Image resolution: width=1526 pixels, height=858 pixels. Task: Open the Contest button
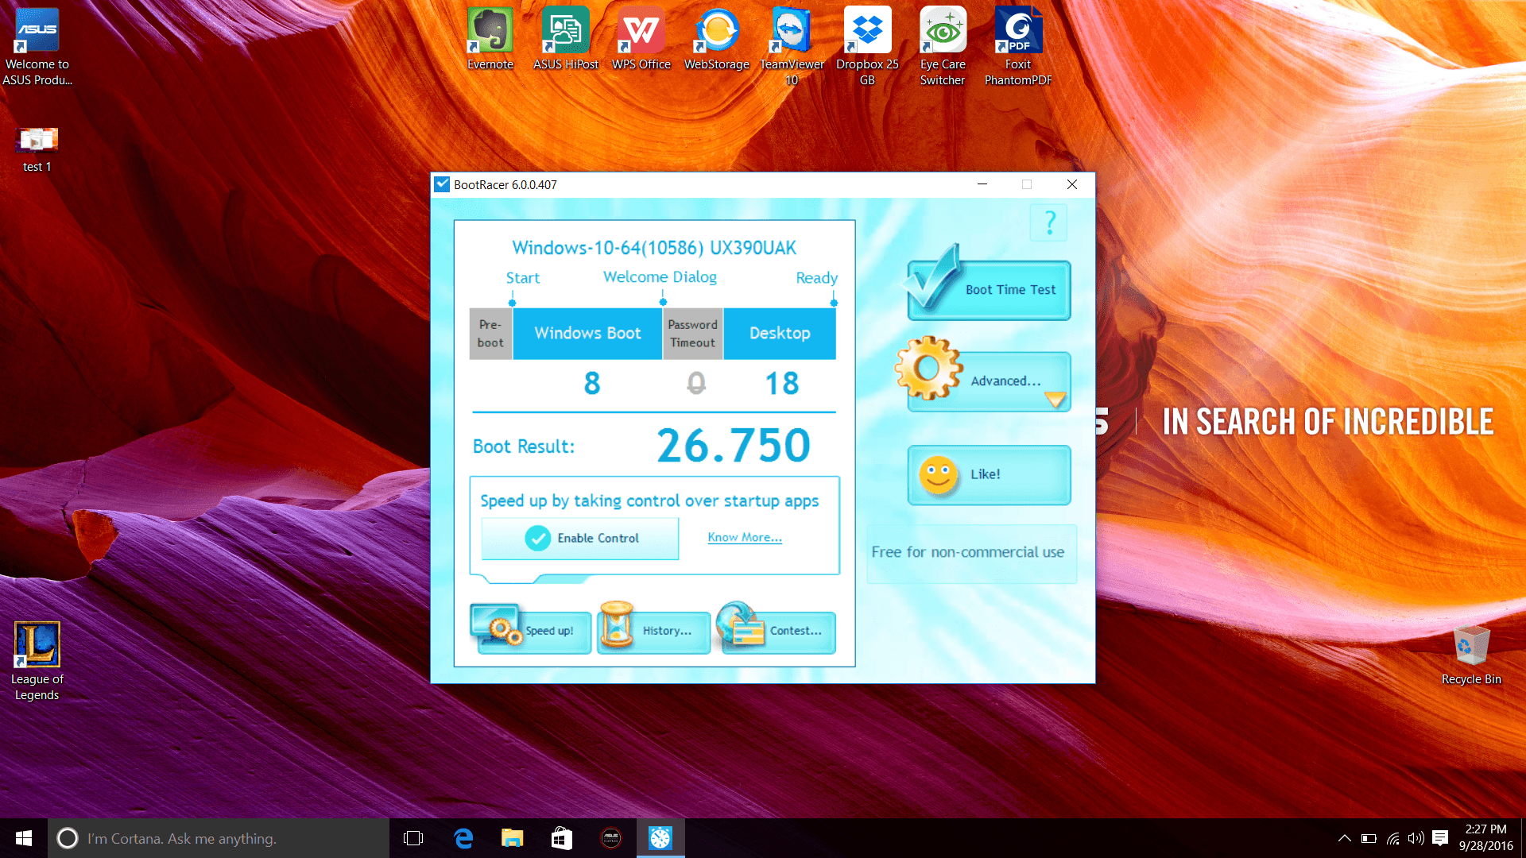tap(777, 631)
